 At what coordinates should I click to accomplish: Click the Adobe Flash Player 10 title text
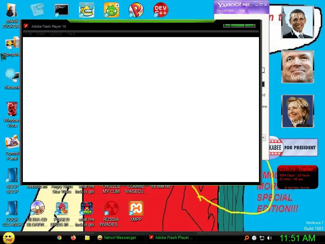tap(49, 26)
